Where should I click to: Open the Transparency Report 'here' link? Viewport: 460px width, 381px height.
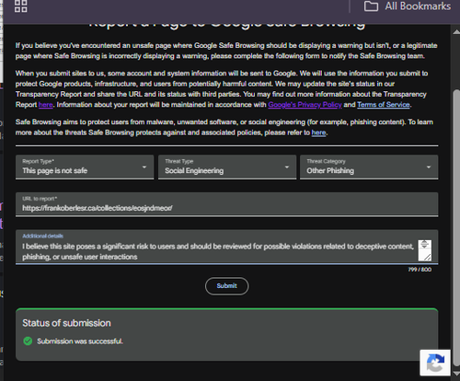point(46,105)
